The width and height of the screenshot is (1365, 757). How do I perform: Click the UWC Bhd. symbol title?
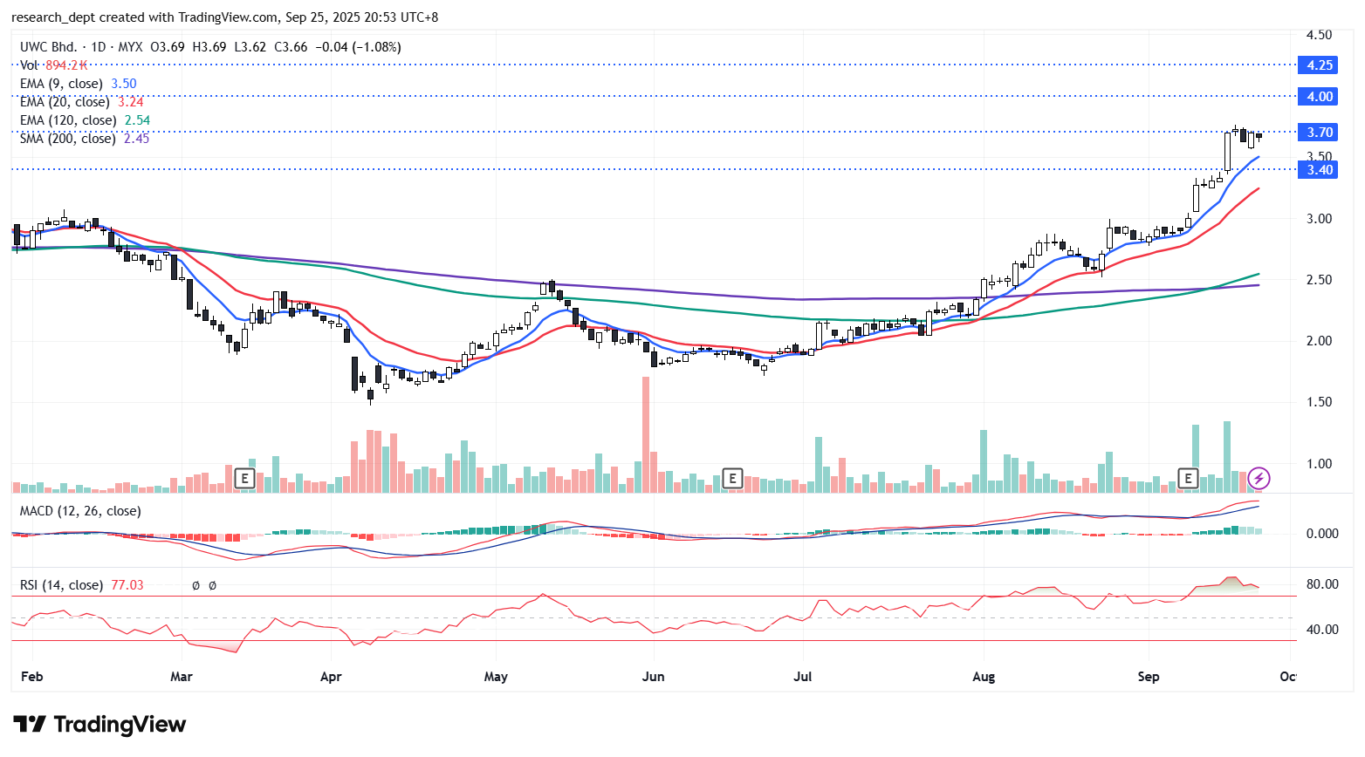pos(48,47)
